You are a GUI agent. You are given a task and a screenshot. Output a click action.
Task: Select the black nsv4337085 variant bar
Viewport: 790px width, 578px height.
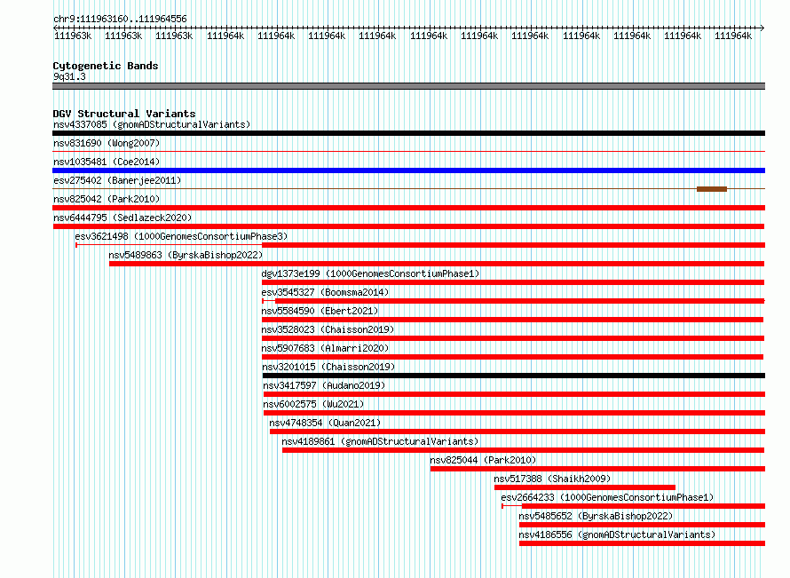[408, 133]
